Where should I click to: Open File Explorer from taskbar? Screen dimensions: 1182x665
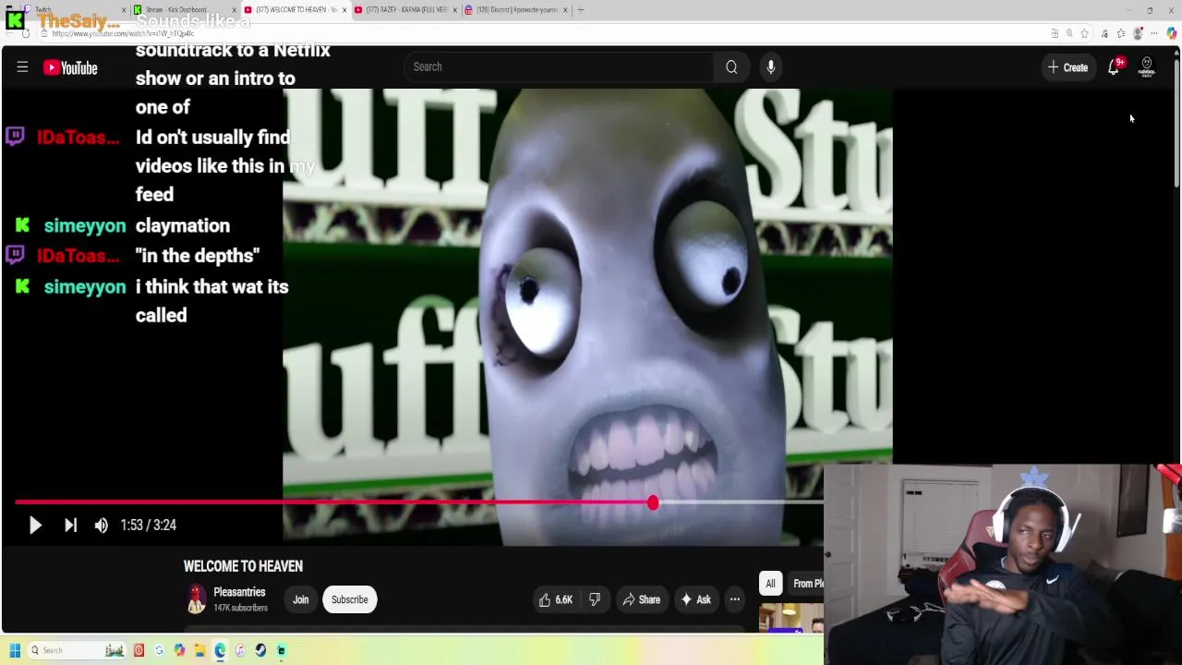tap(199, 650)
